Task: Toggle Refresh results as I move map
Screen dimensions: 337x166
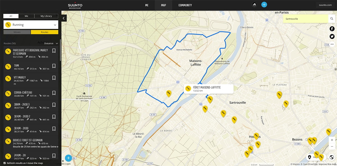Action: (x=4, y=163)
